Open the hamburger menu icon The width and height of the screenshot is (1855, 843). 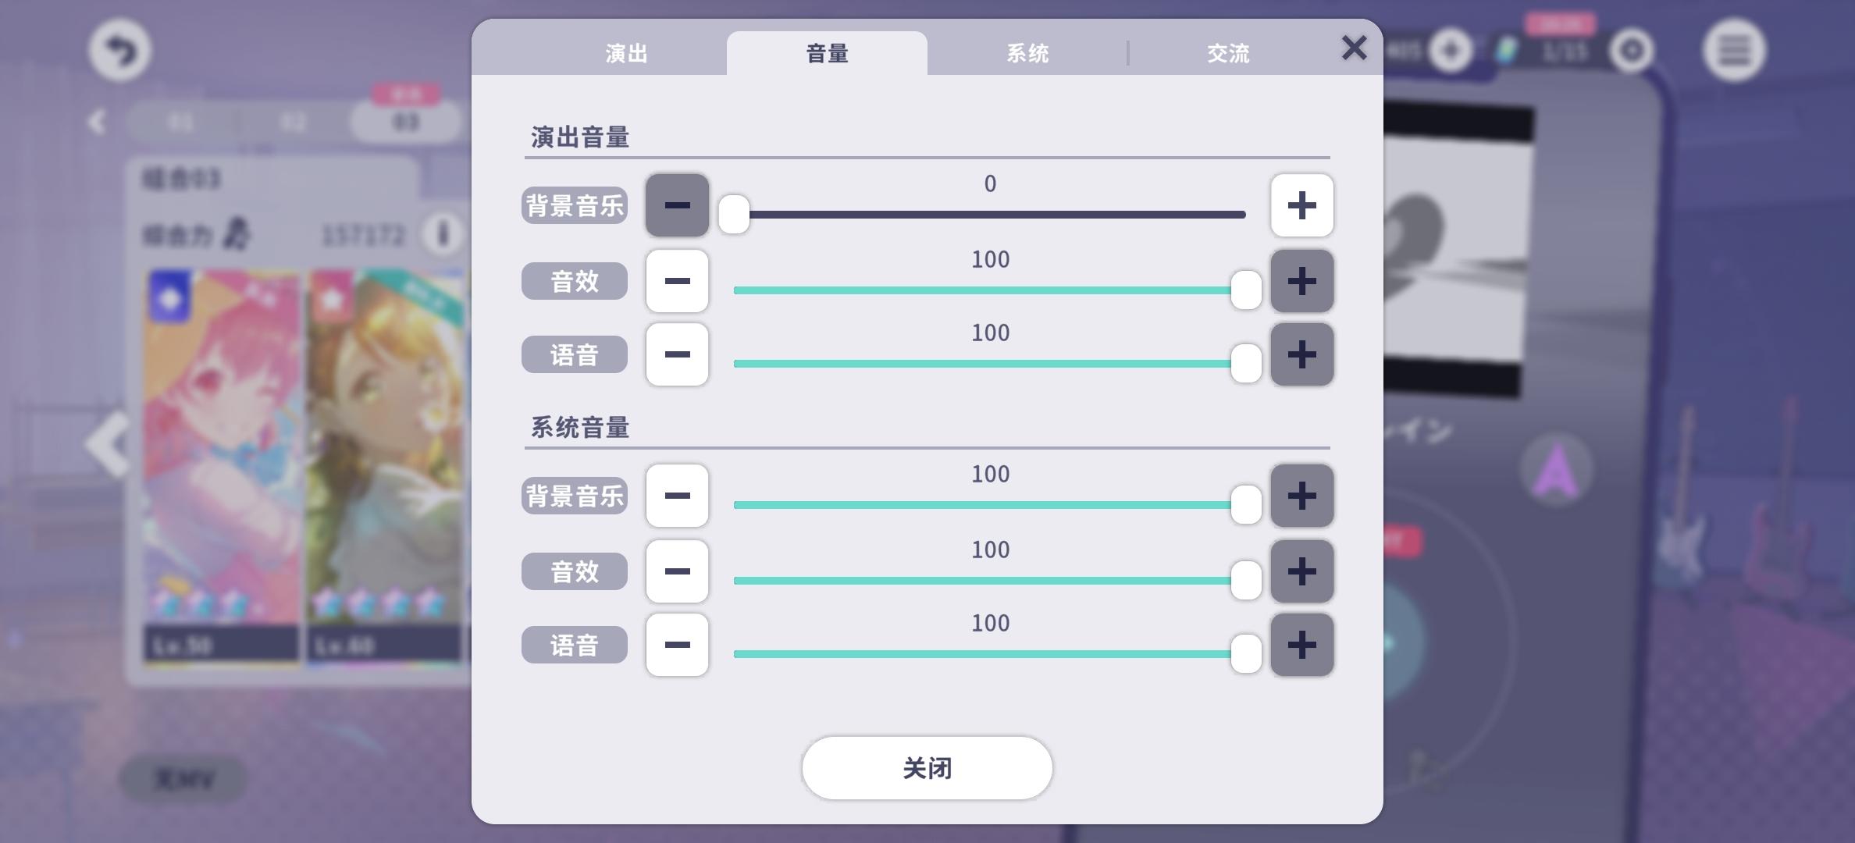[x=1734, y=51]
